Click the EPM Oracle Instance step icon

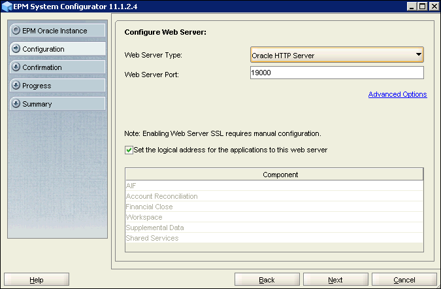tap(16, 30)
